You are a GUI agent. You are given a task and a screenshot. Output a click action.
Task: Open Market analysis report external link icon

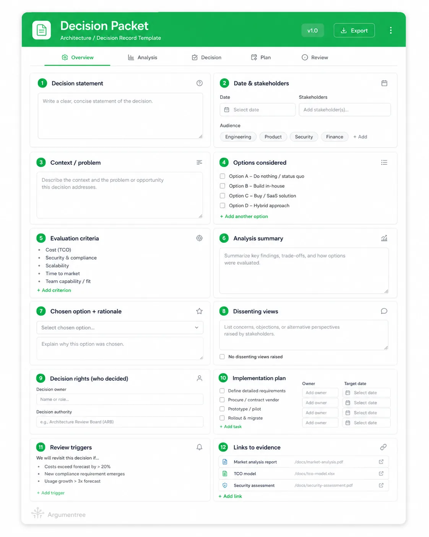pos(381,462)
